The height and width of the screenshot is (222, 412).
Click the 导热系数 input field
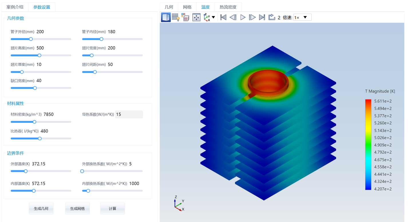tap(129, 114)
